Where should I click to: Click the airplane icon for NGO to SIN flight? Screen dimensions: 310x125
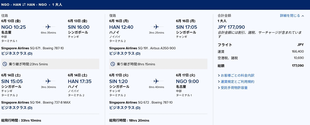point(48,27)
